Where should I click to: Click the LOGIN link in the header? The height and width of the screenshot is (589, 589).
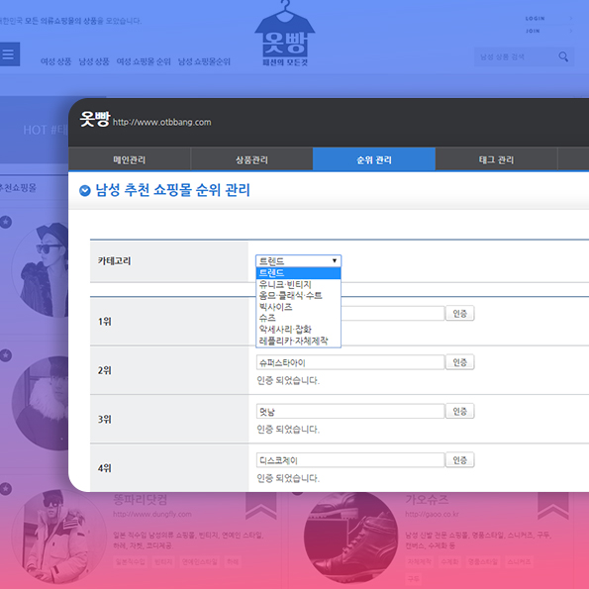tap(535, 19)
